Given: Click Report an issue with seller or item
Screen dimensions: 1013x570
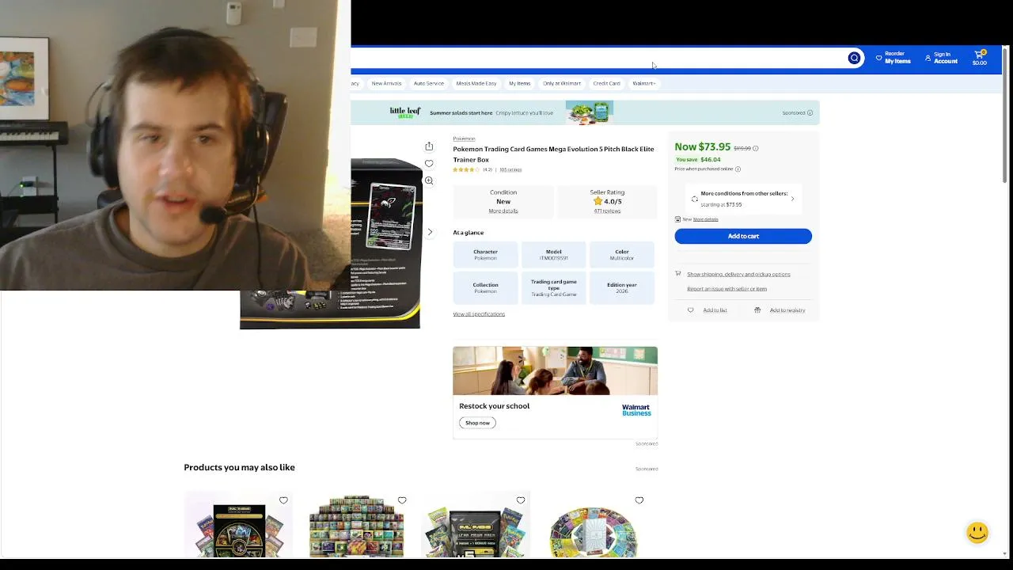Looking at the screenshot, I should [727, 289].
